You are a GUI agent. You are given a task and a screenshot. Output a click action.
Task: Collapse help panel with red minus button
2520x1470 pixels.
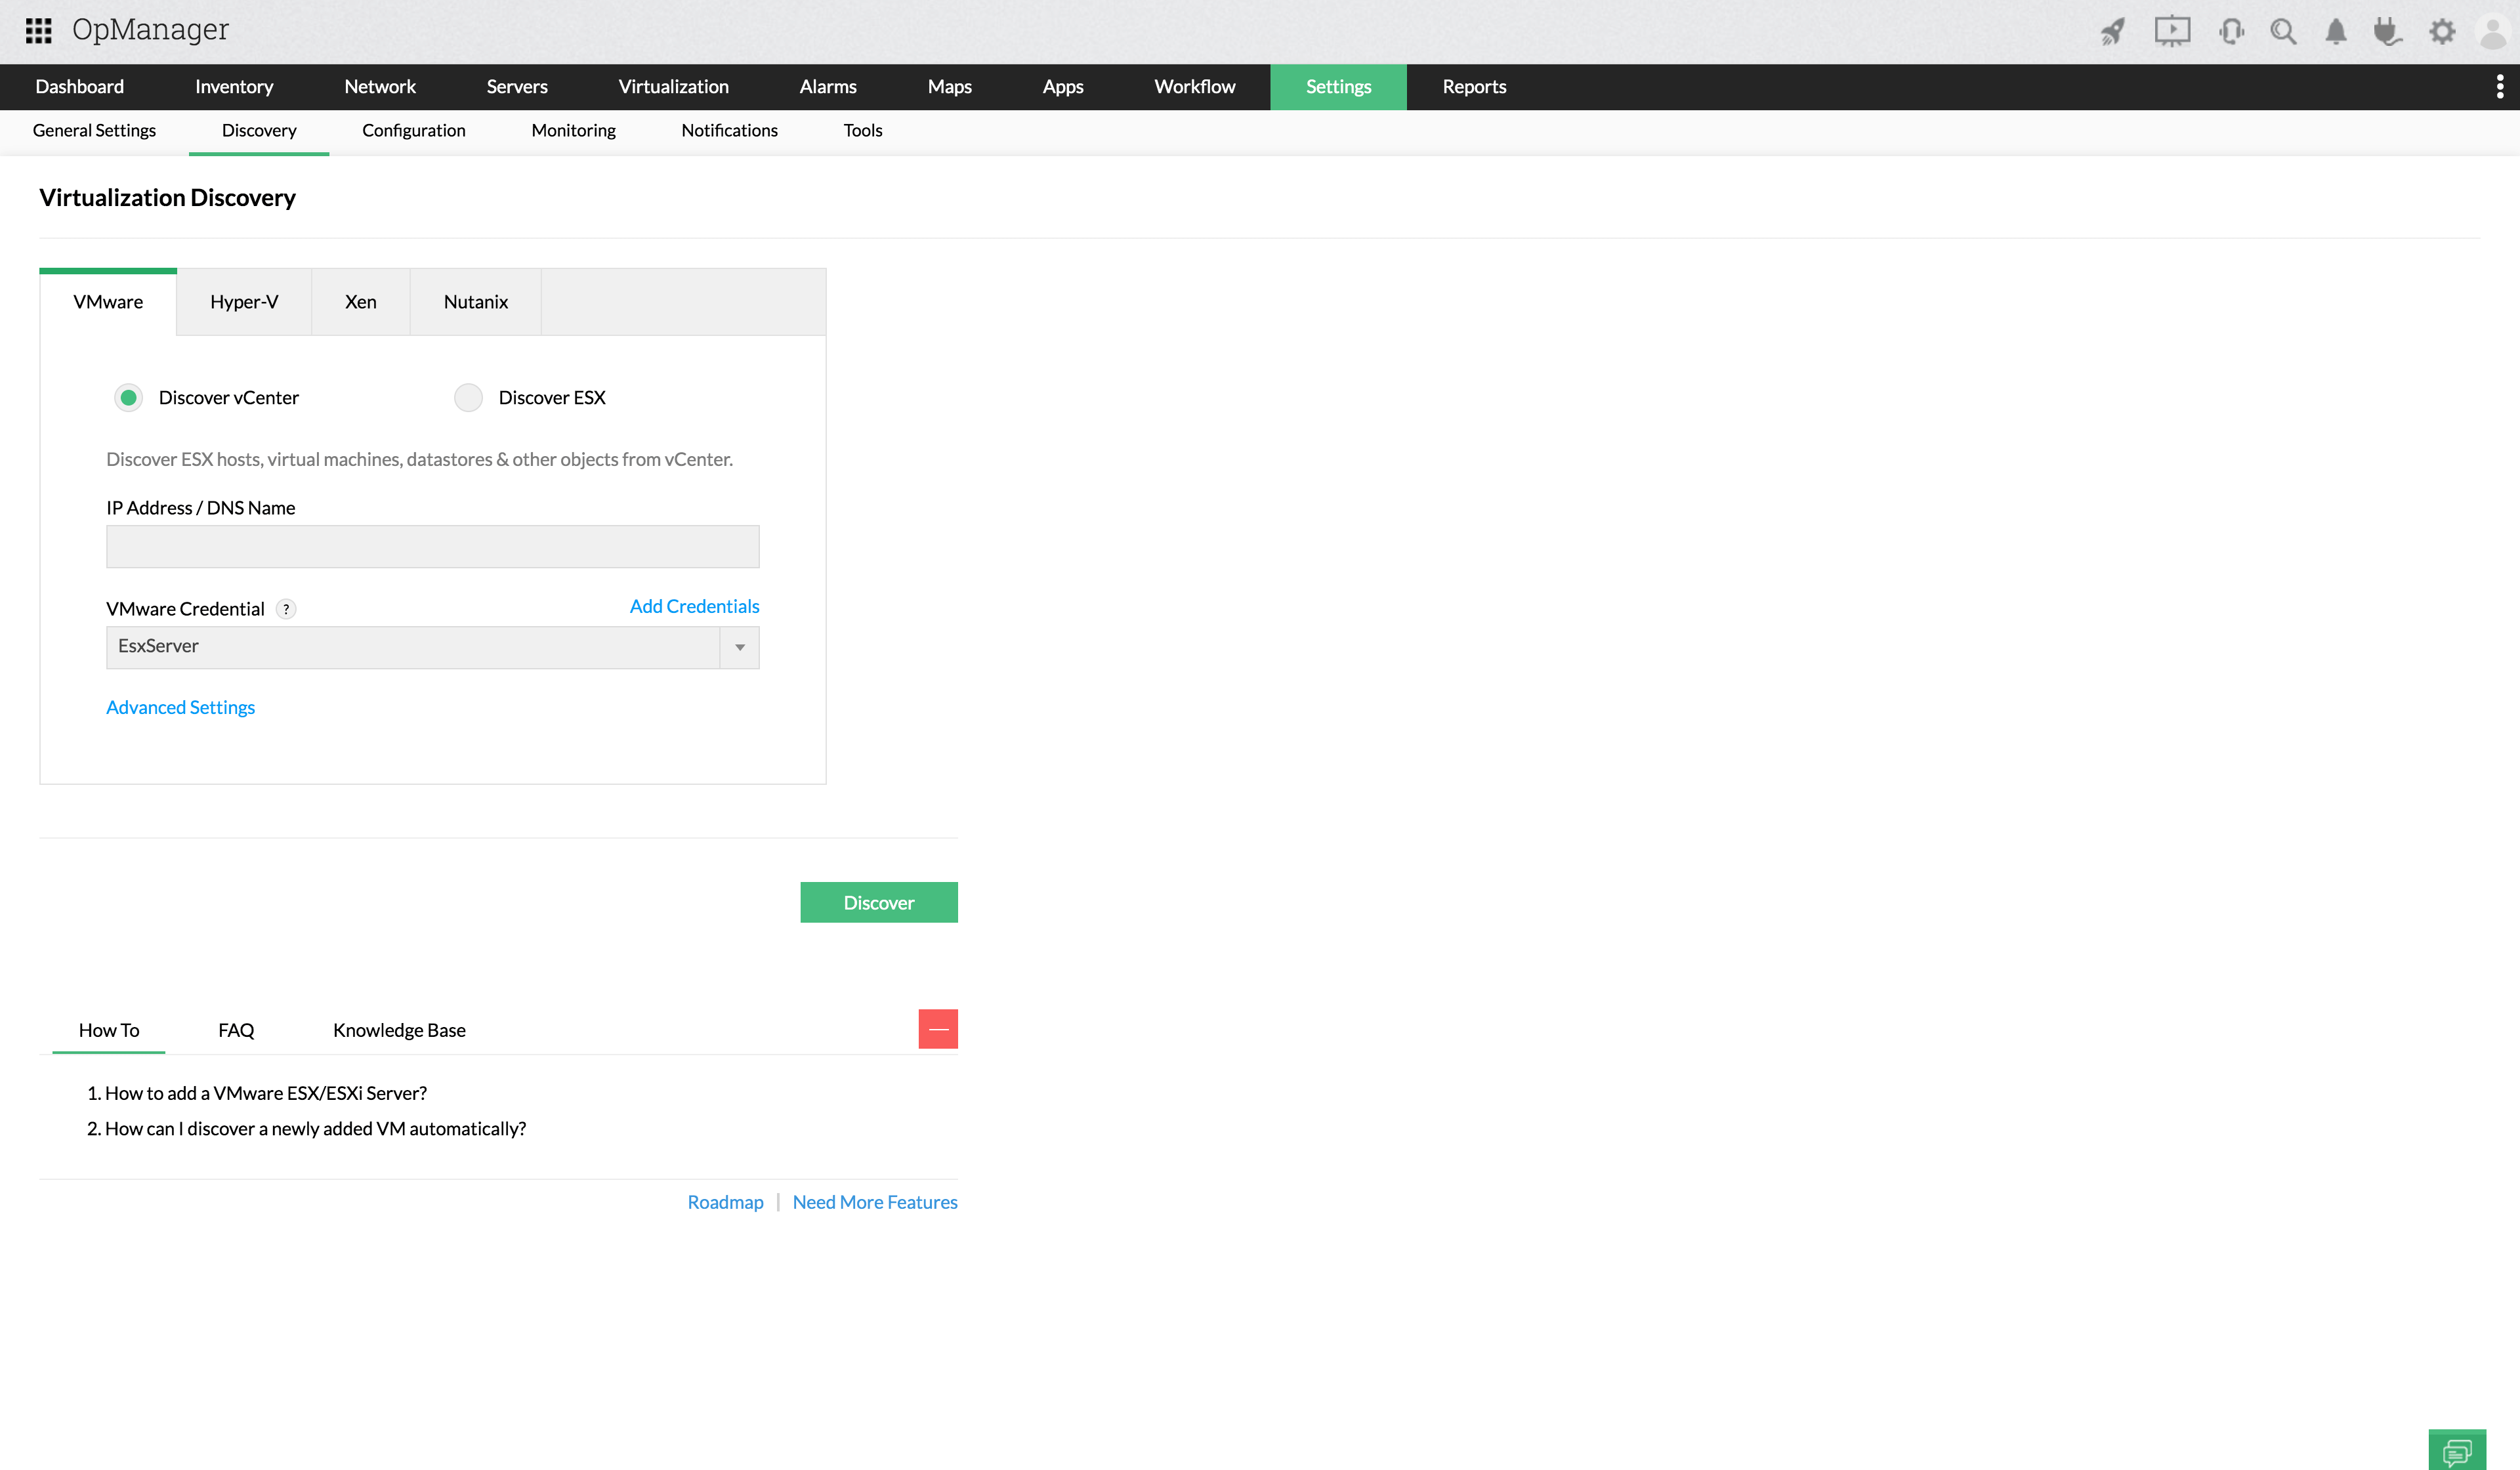(937, 1029)
